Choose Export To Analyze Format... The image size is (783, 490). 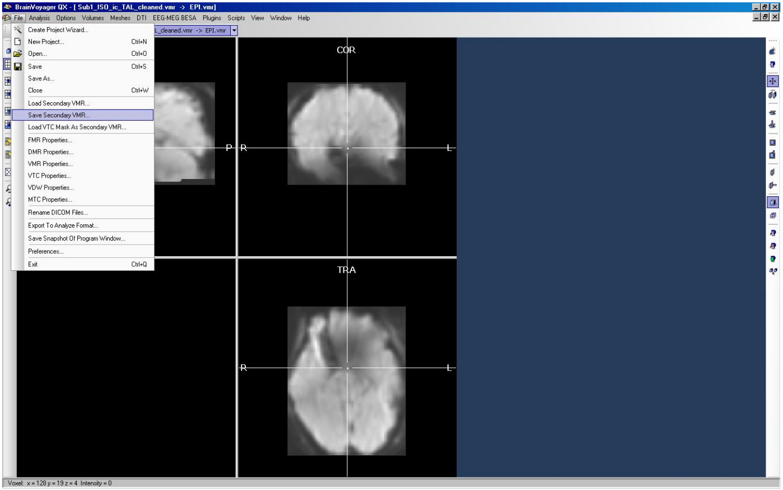(82, 226)
